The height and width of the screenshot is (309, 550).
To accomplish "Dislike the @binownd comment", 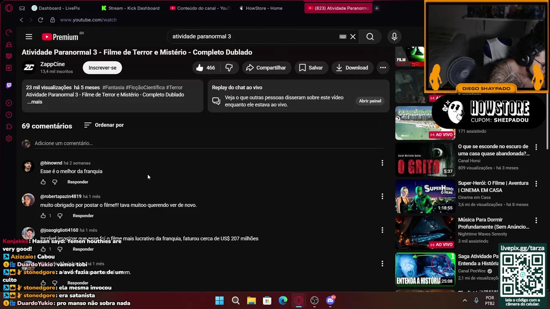I will [55, 182].
